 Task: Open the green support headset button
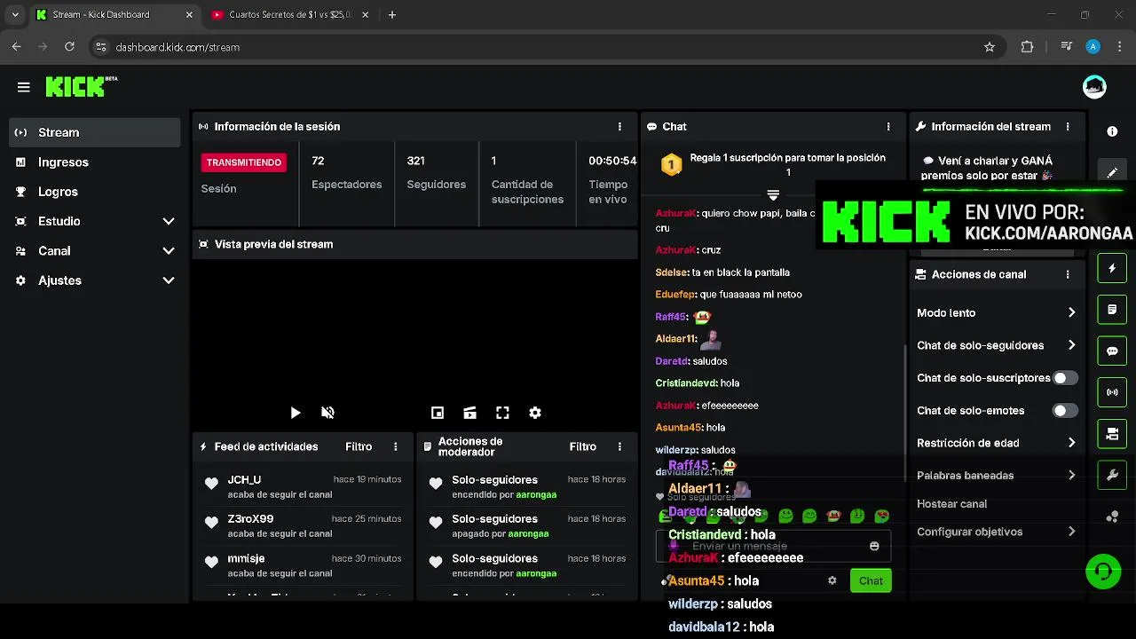coord(1103,572)
